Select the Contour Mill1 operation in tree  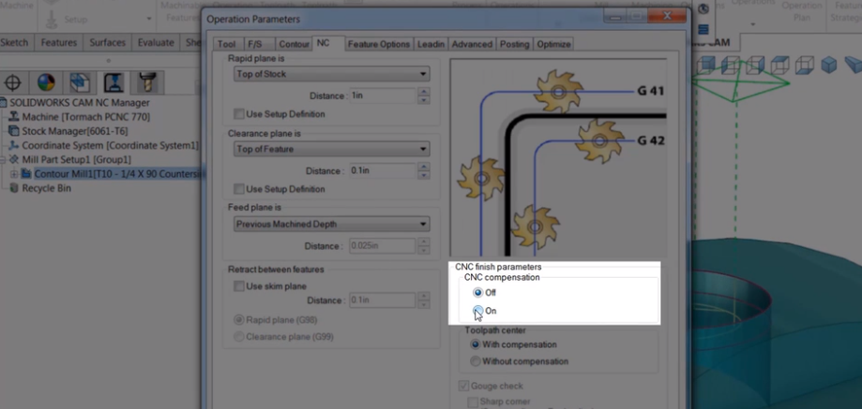[x=119, y=174]
